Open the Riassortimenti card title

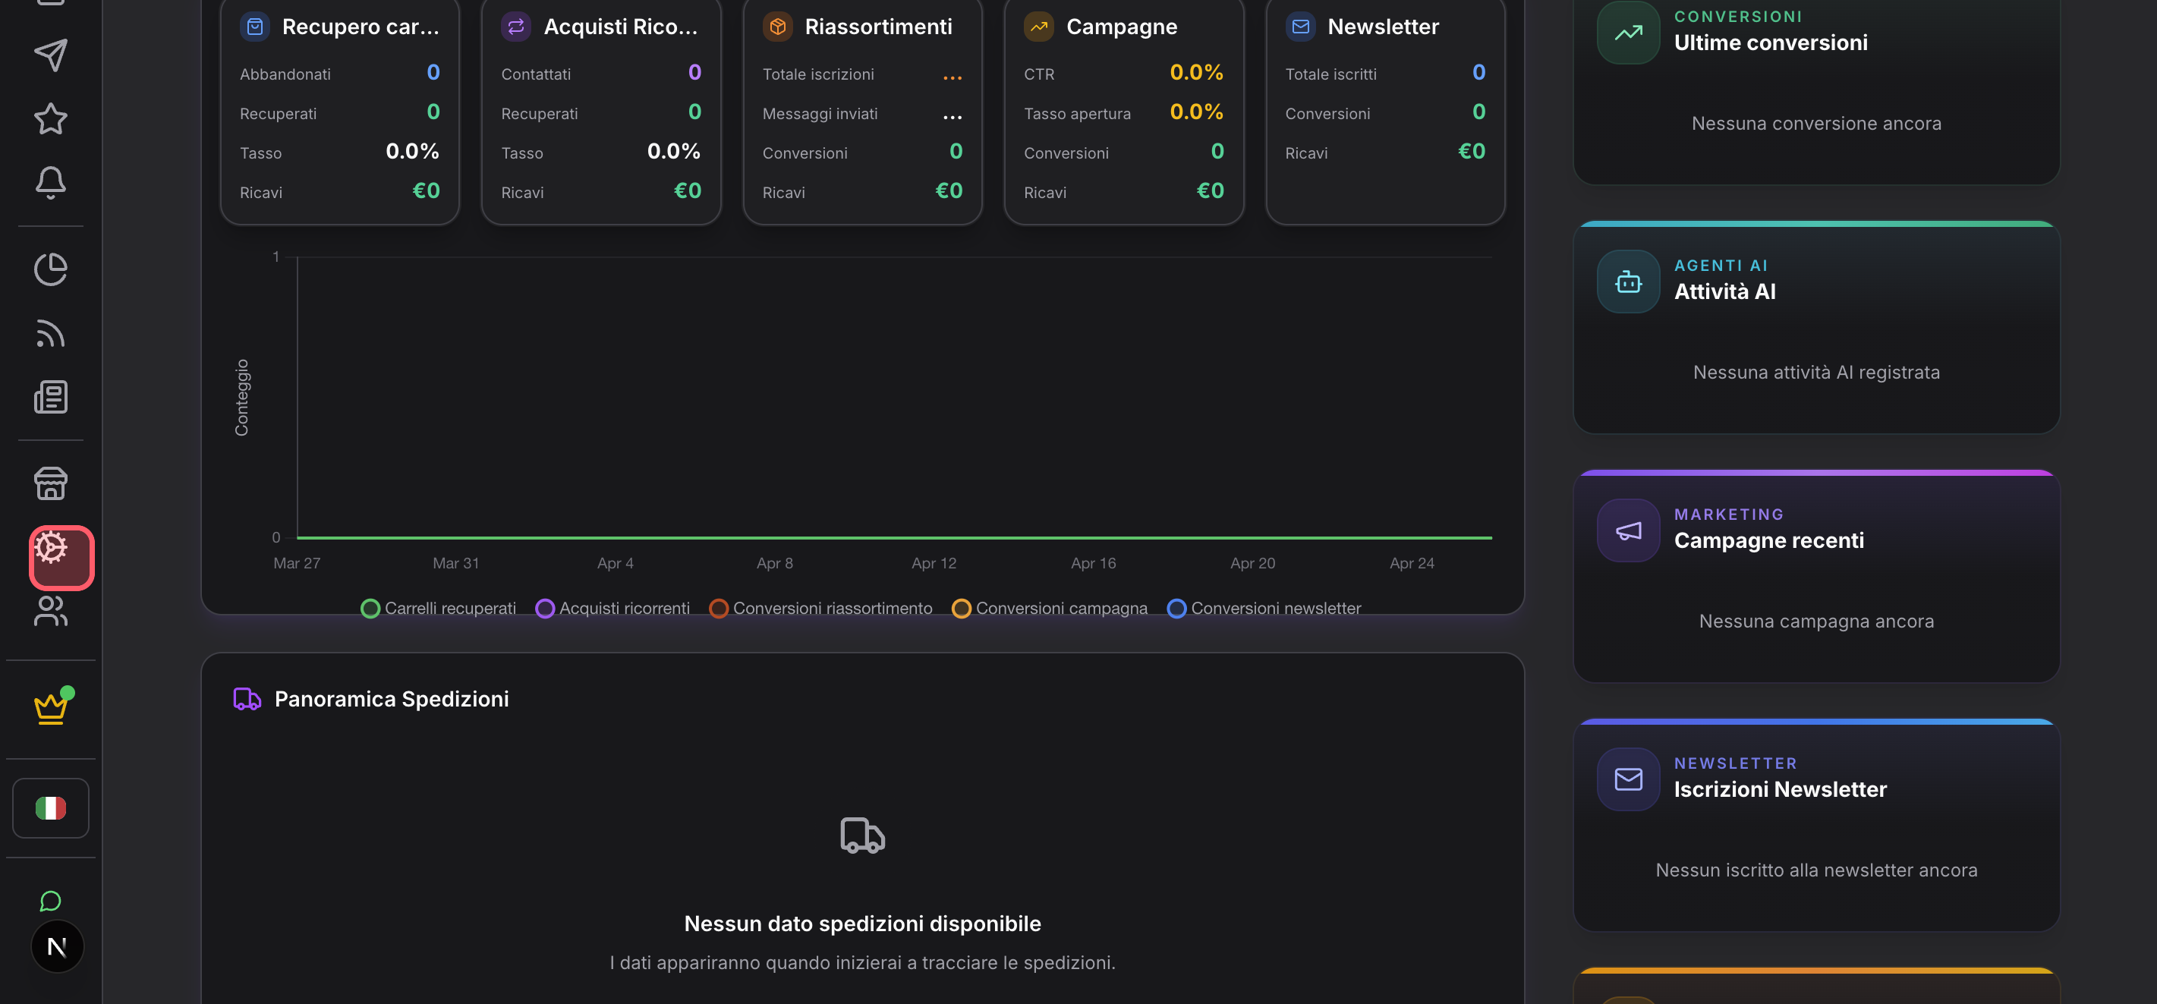point(878,27)
